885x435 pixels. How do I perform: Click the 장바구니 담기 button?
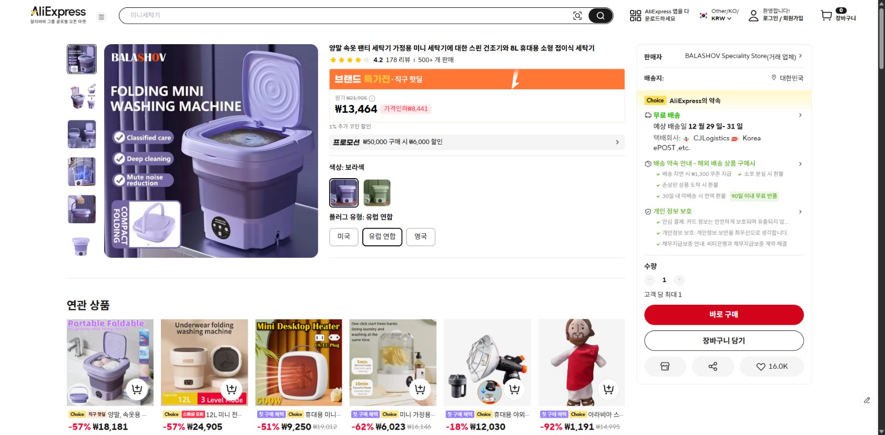[723, 340]
